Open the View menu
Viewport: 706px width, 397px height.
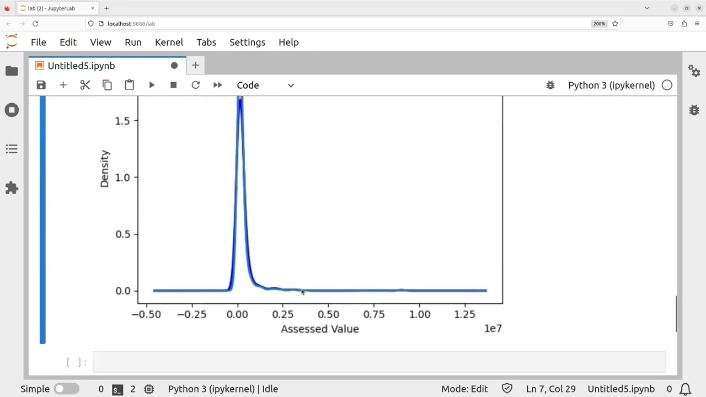(x=100, y=42)
